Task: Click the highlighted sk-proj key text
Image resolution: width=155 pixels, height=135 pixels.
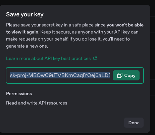Action: [x=60, y=75]
